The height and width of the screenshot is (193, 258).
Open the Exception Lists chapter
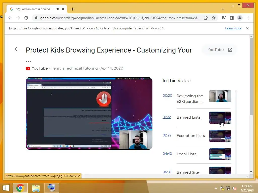(x=191, y=136)
